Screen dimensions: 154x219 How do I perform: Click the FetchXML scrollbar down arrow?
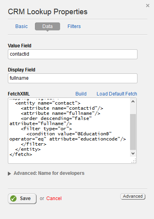pos(133,153)
